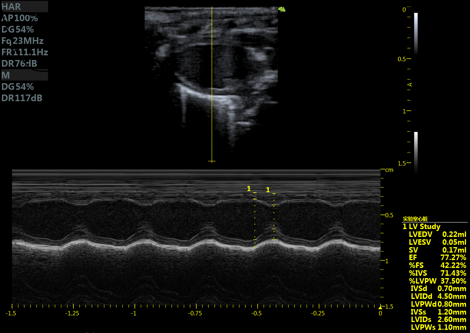Image resolution: width=470 pixels, height=333 pixels.
Task: Select the LVIDd 4.50mm measurement row
Action: point(438,297)
